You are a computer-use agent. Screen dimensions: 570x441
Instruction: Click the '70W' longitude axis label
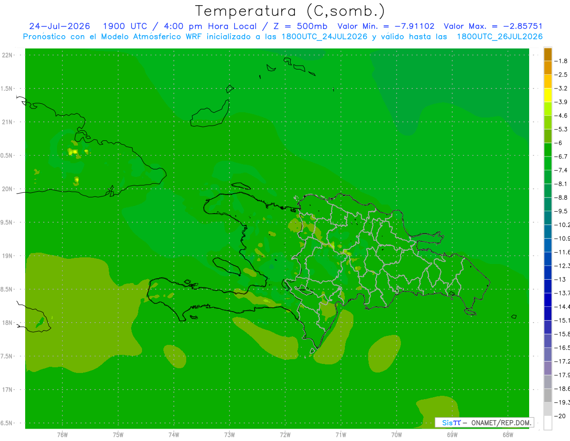click(x=397, y=434)
